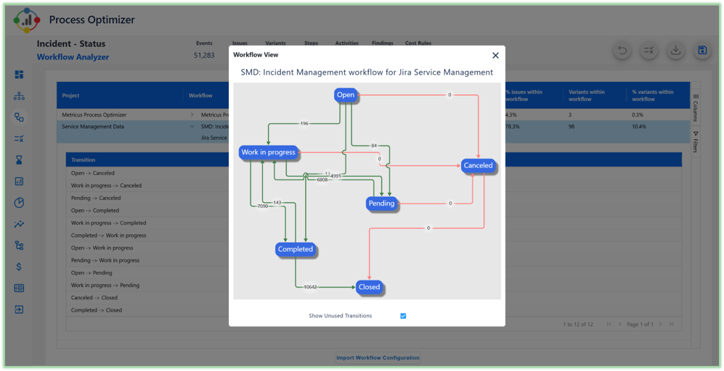Click the Work in progress workflow node
The width and height of the screenshot is (724, 371).
click(x=268, y=152)
